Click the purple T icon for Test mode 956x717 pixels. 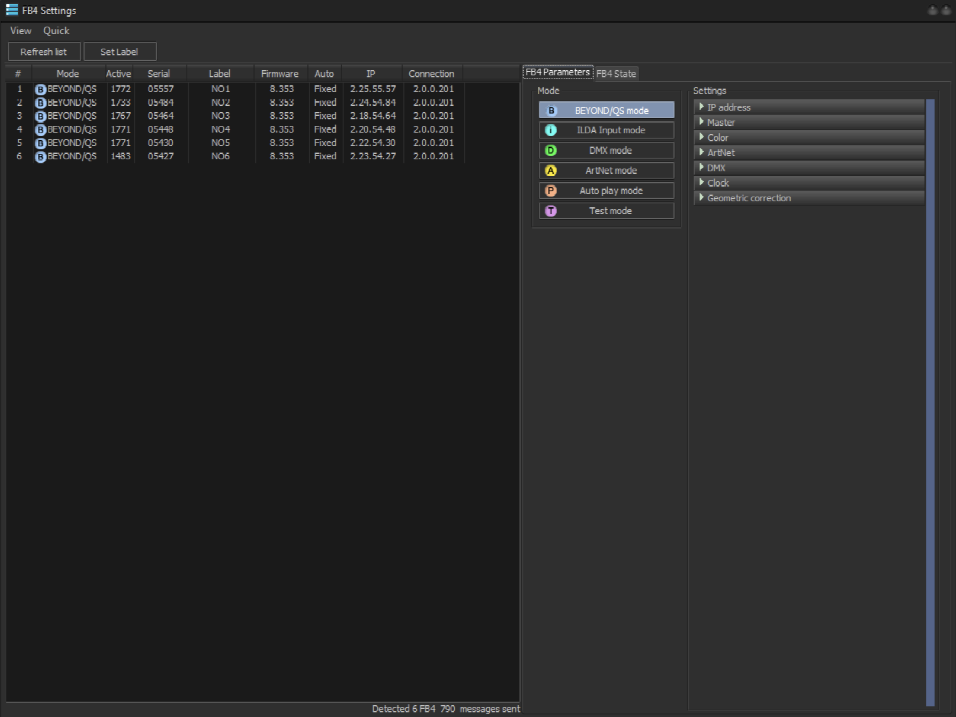tap(551, 211)
